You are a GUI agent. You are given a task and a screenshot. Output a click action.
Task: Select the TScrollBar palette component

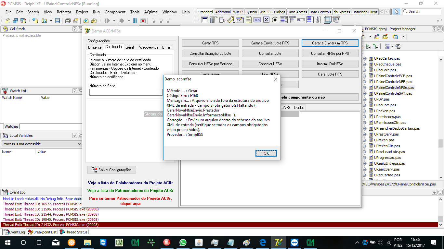click(301, 20)
